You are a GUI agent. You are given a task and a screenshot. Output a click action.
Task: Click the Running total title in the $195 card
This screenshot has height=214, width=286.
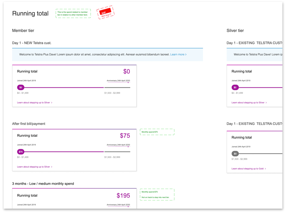[27, 195]
